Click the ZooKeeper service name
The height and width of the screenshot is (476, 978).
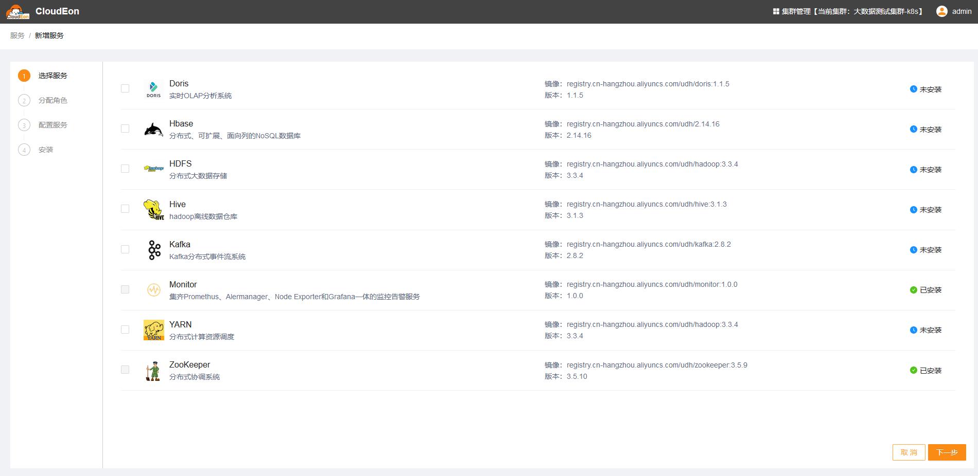coord(189,364)
